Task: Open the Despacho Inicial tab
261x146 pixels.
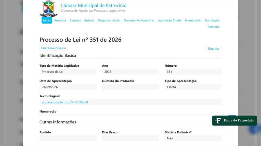Action: [x=109, y=20]
